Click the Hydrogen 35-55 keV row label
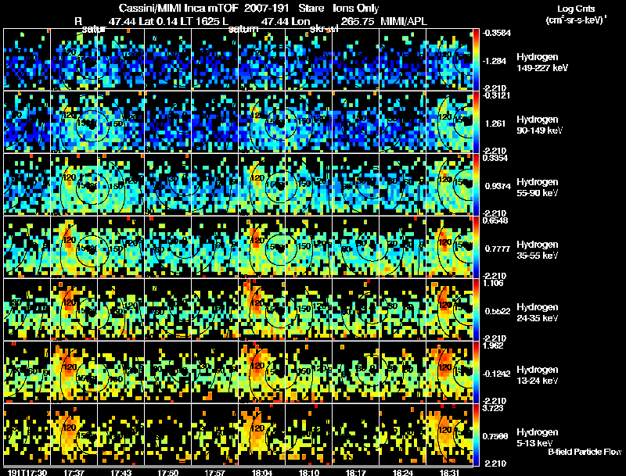Screen dimensions: 626x476 538,250
